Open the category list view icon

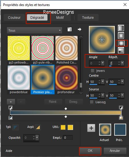click(x=70, y=29)
